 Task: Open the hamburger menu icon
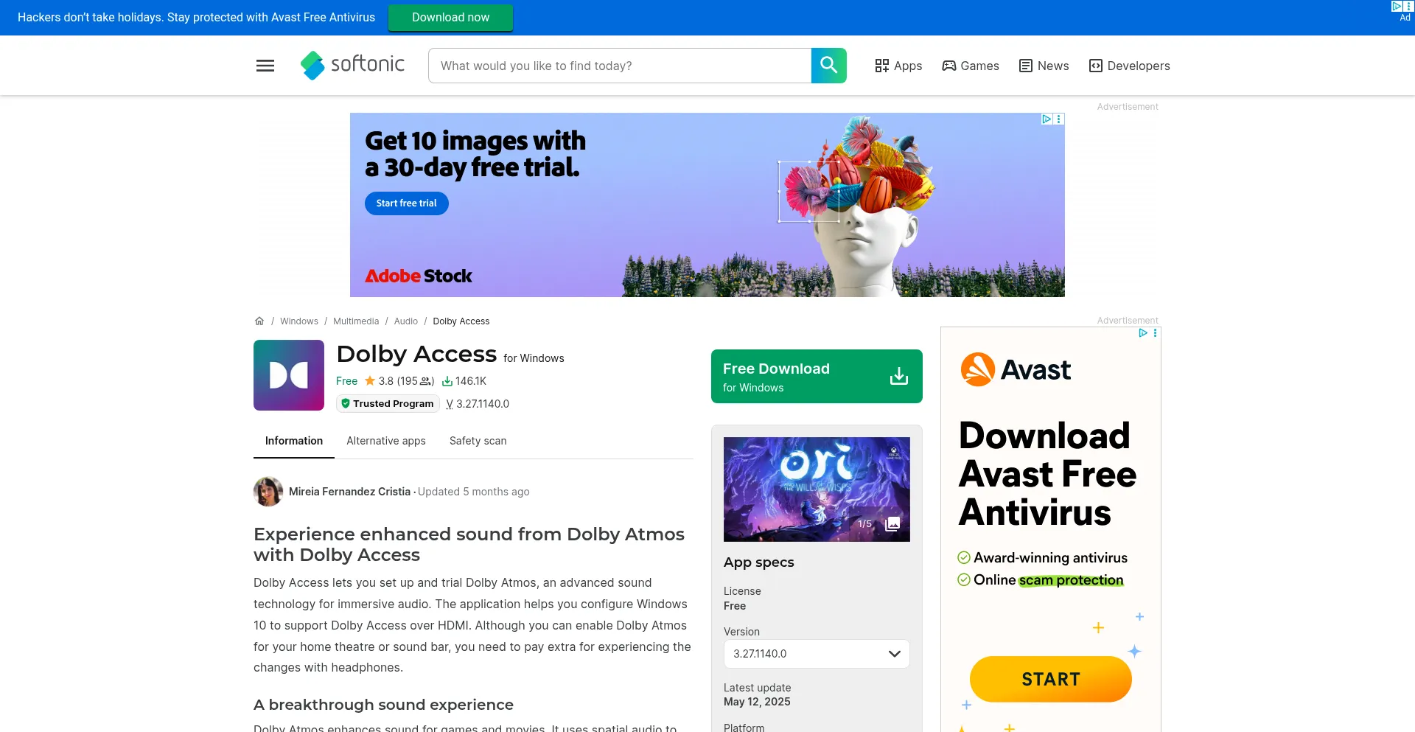[x=265, y=66]
